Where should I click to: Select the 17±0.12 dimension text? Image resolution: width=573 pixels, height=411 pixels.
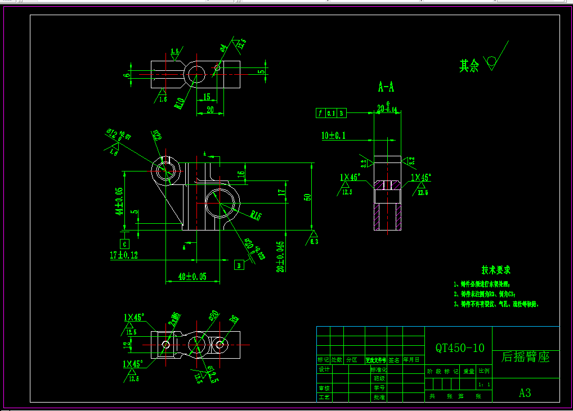(x=124, y=255)
